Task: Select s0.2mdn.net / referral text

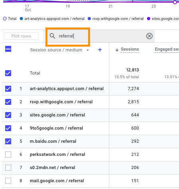Action: (52, 167)
